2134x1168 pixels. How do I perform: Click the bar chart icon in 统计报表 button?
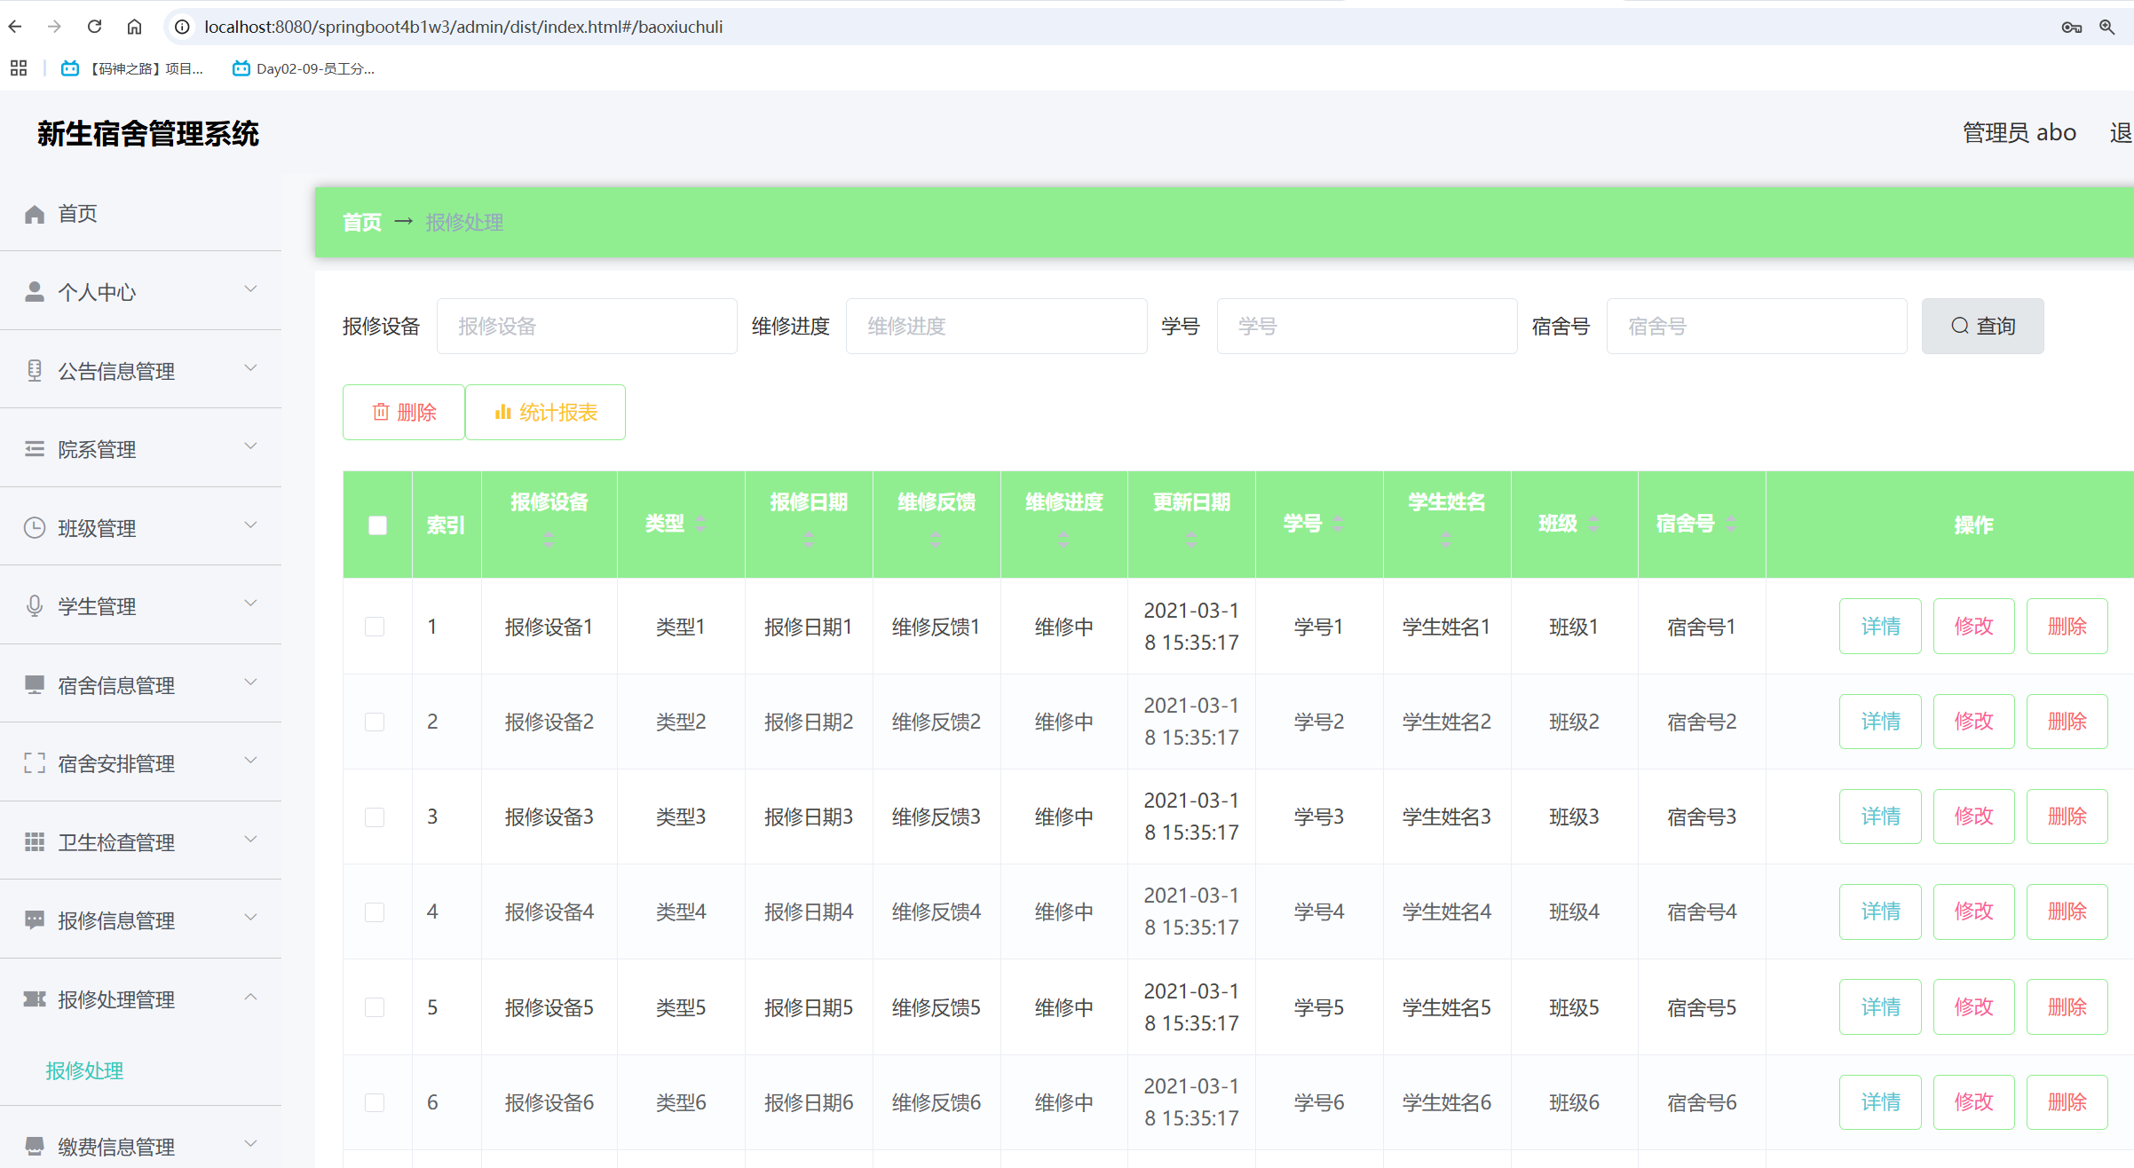click(503, 412)
